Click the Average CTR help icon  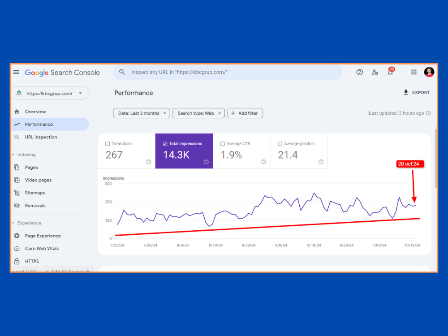tap(263, 162)
